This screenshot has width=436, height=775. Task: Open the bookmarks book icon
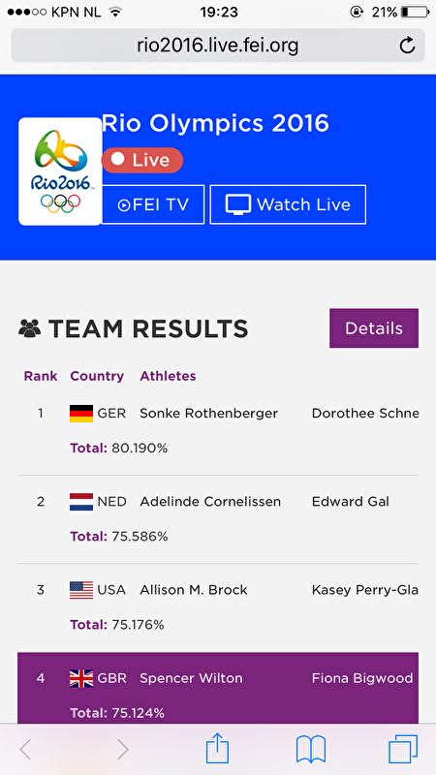pos(311,749)
